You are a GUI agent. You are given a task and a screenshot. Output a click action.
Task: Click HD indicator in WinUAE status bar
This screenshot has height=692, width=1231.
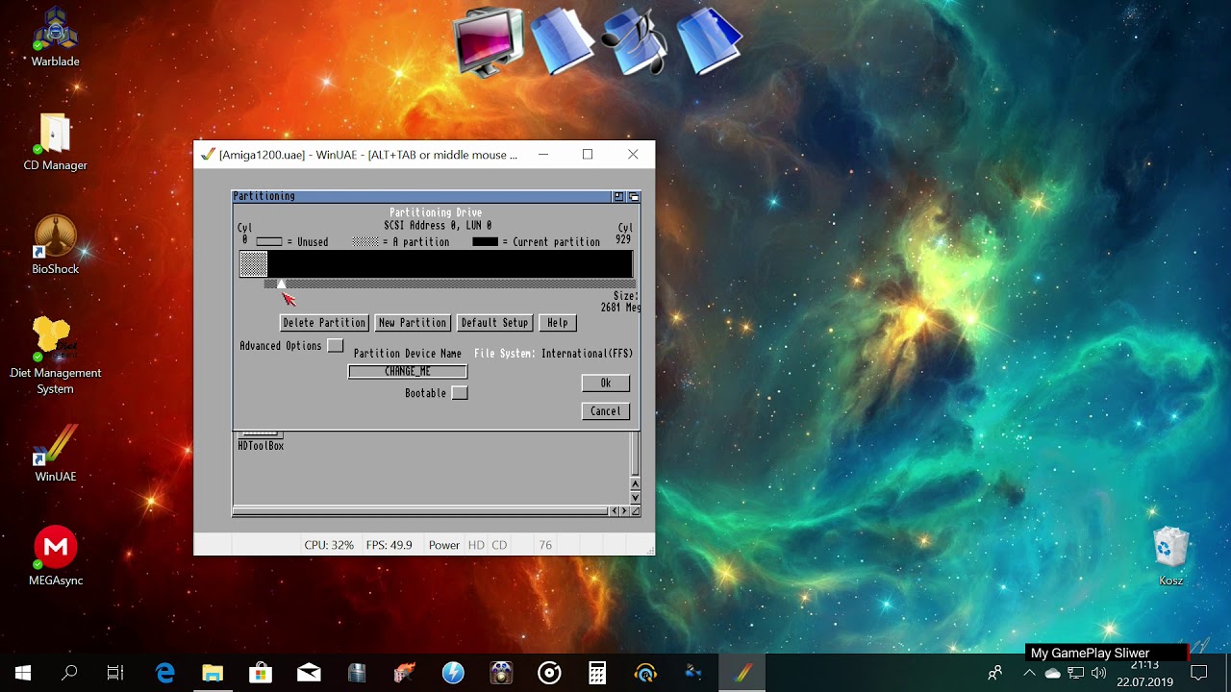point(476,545)
